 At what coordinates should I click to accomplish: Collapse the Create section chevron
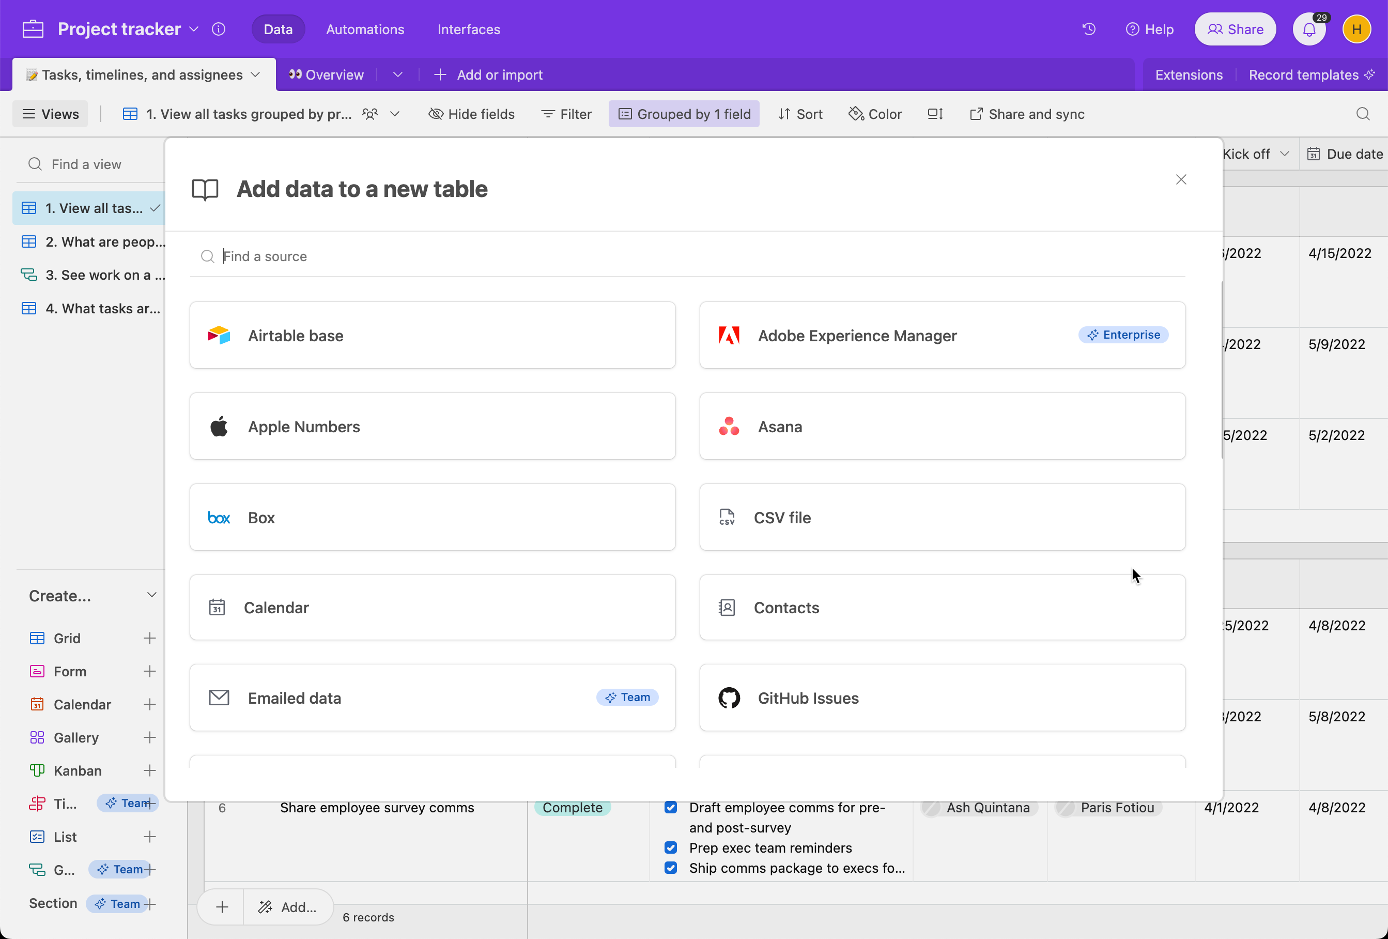pyautogui.click(x=152, y=595)
